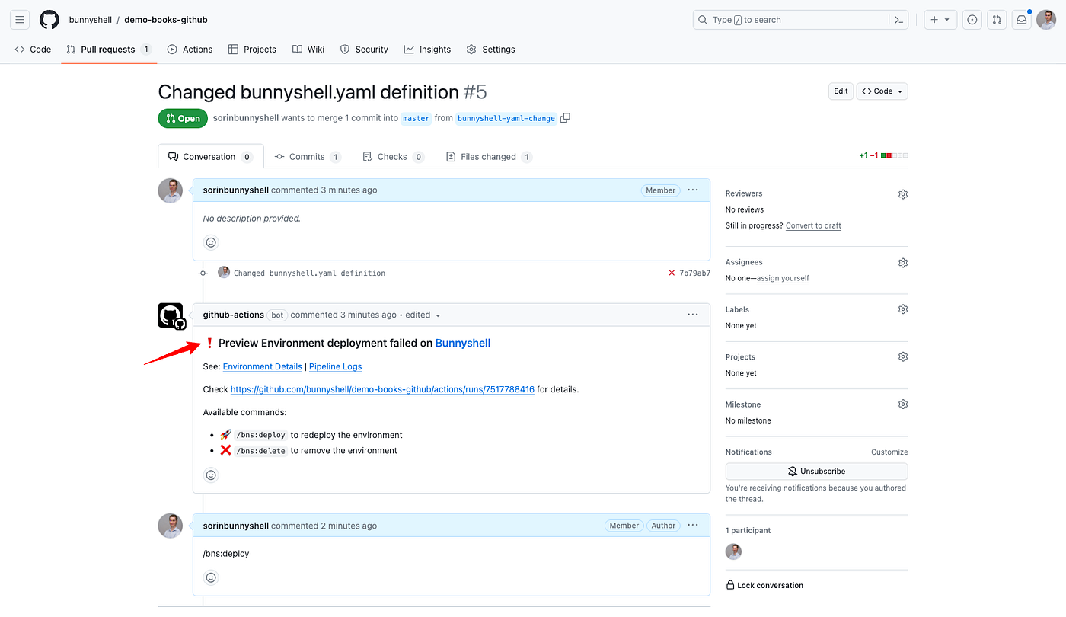Viewport: 1066px width, 617px height.
Task: Click the 'commented 2 minutes ago' timestamp
Action: pos(324,526)
